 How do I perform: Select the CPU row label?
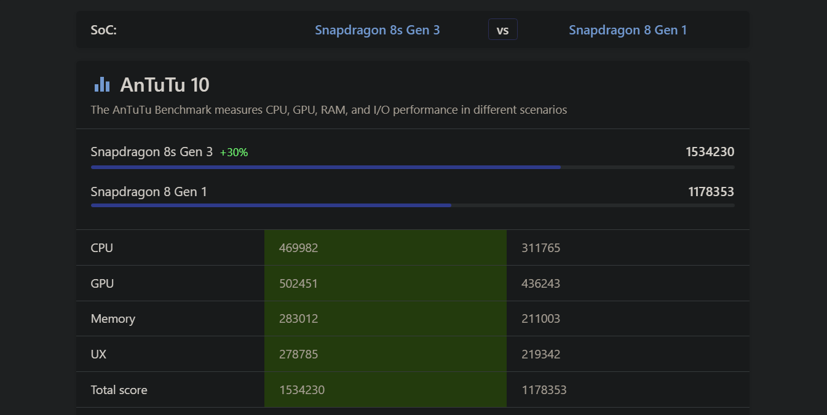pyautogui.click(x=102, y=248)
